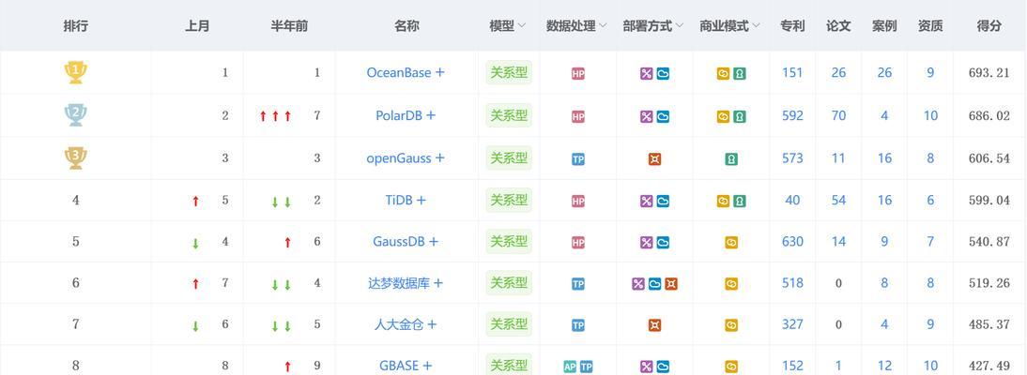Expand the 部署方式 filter dropdown

click(679, 26)
